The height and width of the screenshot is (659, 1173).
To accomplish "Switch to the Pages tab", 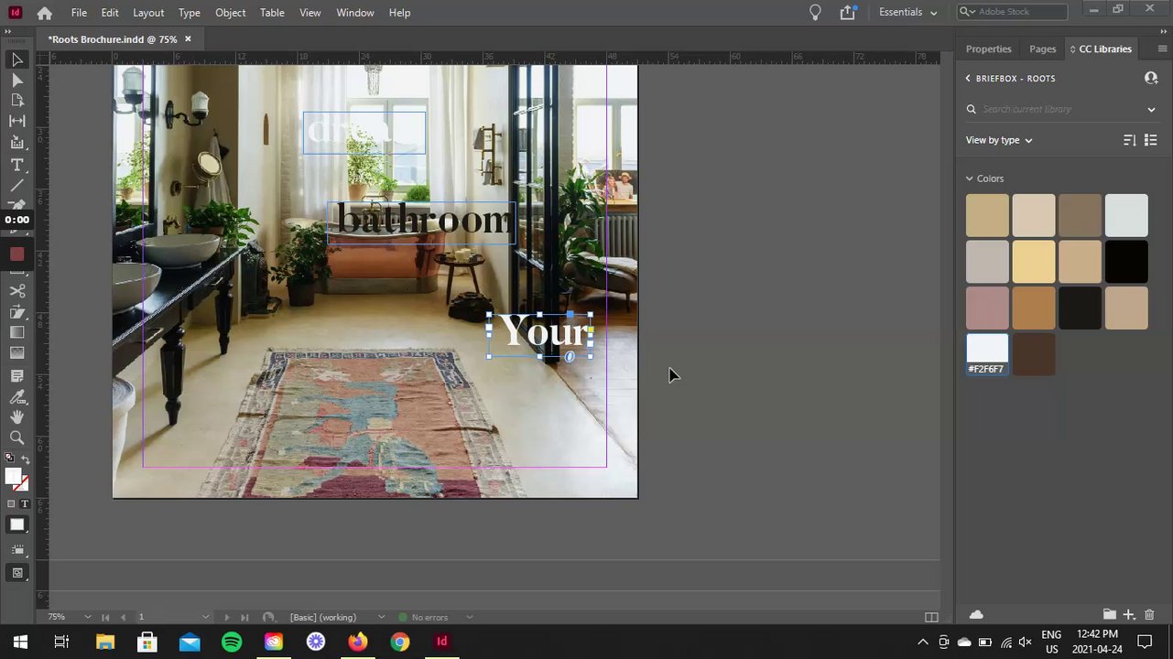I will [x=1042, y=49].
